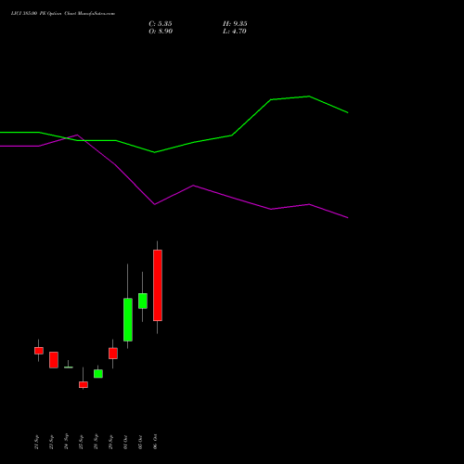Select the "24 Sep" date axis label

pos(66,442)
